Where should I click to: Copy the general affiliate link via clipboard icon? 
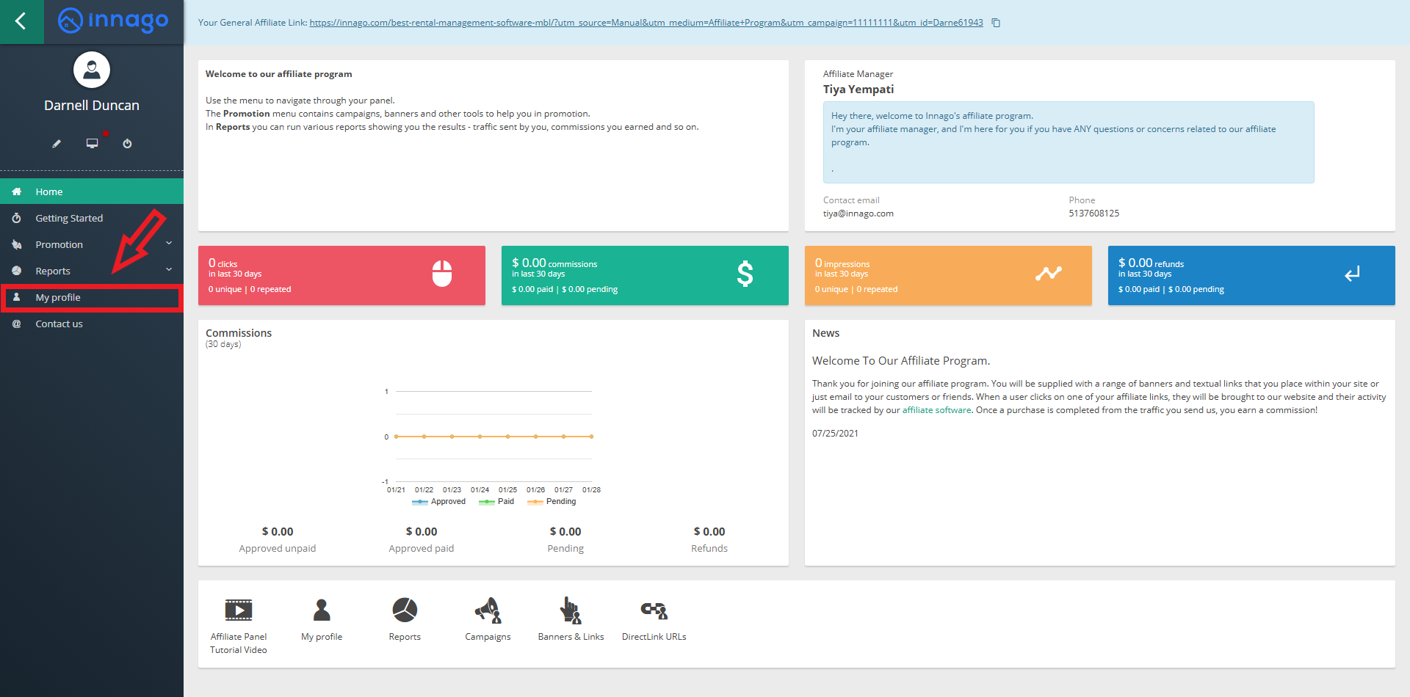click(x=996, y=23)
